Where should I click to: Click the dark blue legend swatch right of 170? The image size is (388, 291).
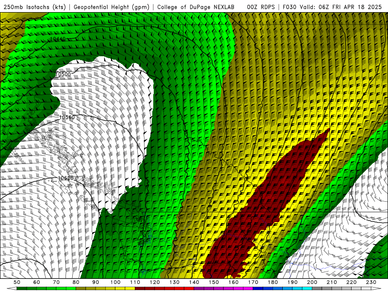click(258, 289)
